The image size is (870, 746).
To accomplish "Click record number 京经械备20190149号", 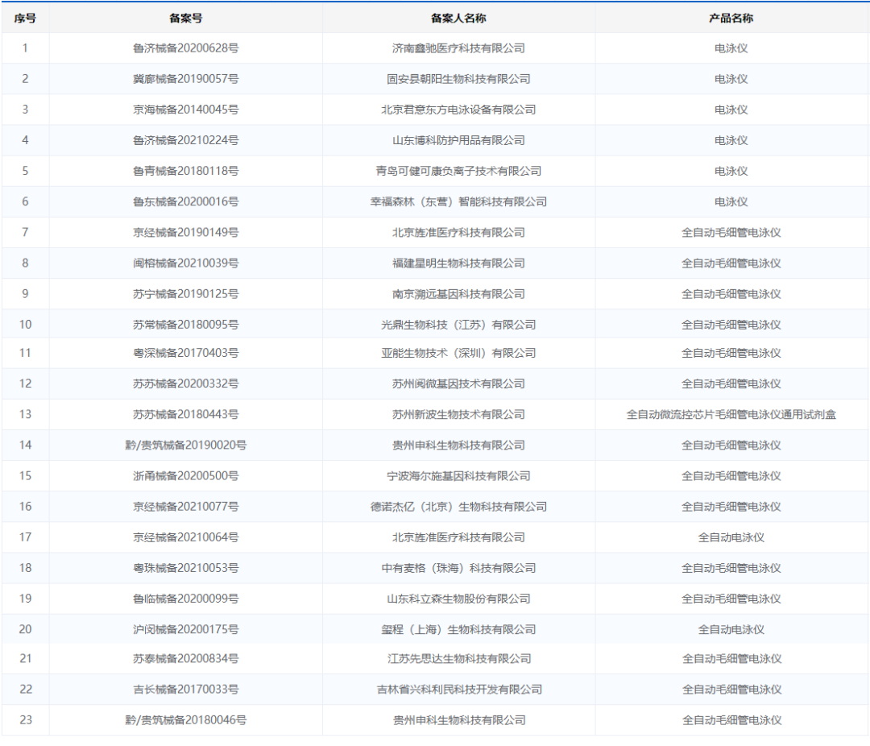I will [x=186, y=232].
